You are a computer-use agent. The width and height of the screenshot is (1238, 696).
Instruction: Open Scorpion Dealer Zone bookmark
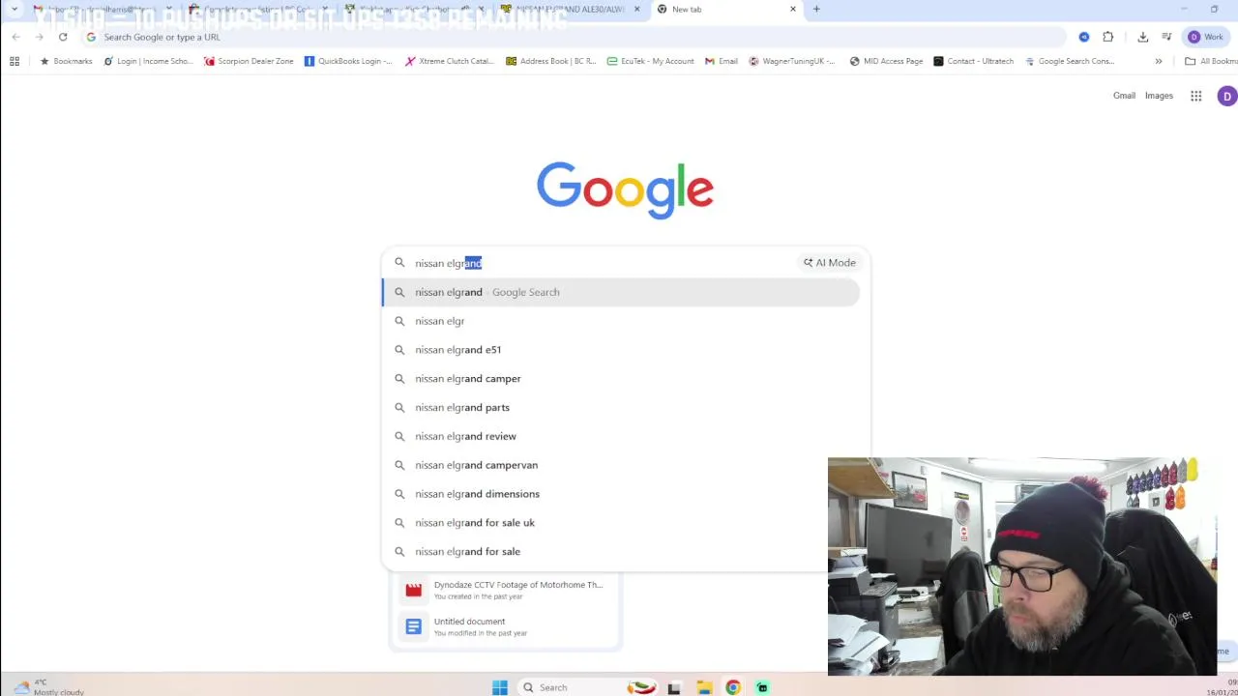[x=249, y=61]
